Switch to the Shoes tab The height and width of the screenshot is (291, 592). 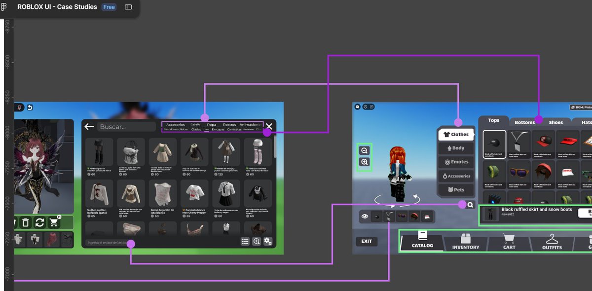pyautogui.click(x=556, y=122)
